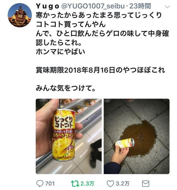
Task: Click the じっくりコトコト can label in photo
Action: tap(64, 122)
